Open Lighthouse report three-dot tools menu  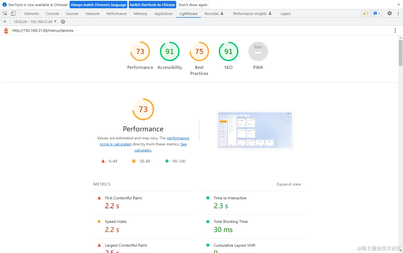tap(395, 30)
